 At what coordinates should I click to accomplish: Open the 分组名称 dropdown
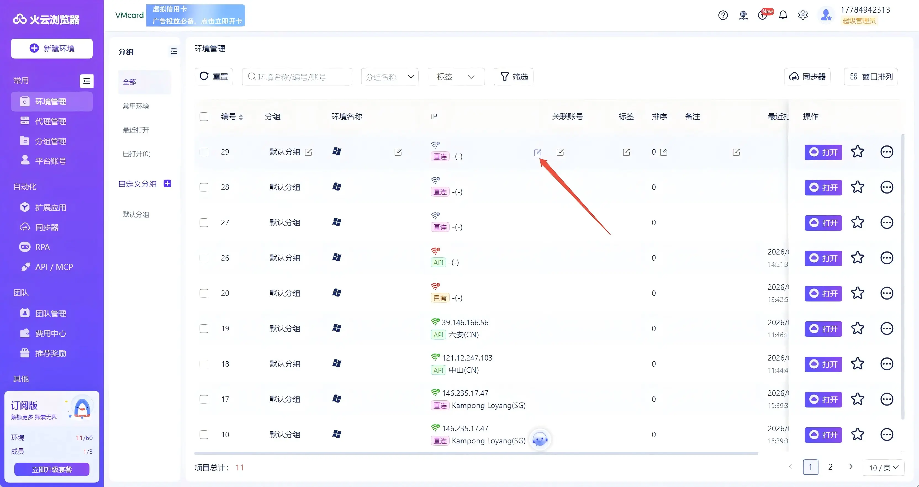(x=390, y=77)
